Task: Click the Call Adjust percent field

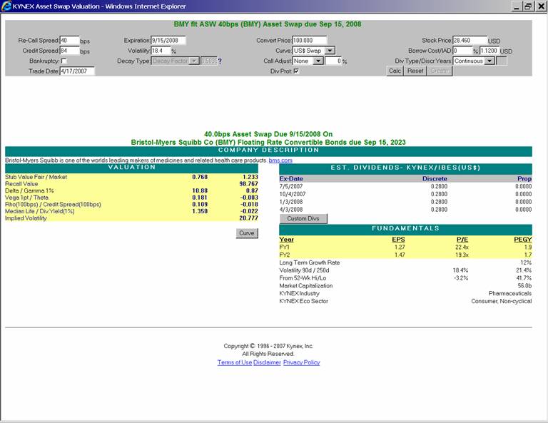Action: [333, 61]
